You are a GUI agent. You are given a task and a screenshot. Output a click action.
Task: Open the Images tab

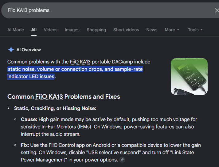coord(72,30)
